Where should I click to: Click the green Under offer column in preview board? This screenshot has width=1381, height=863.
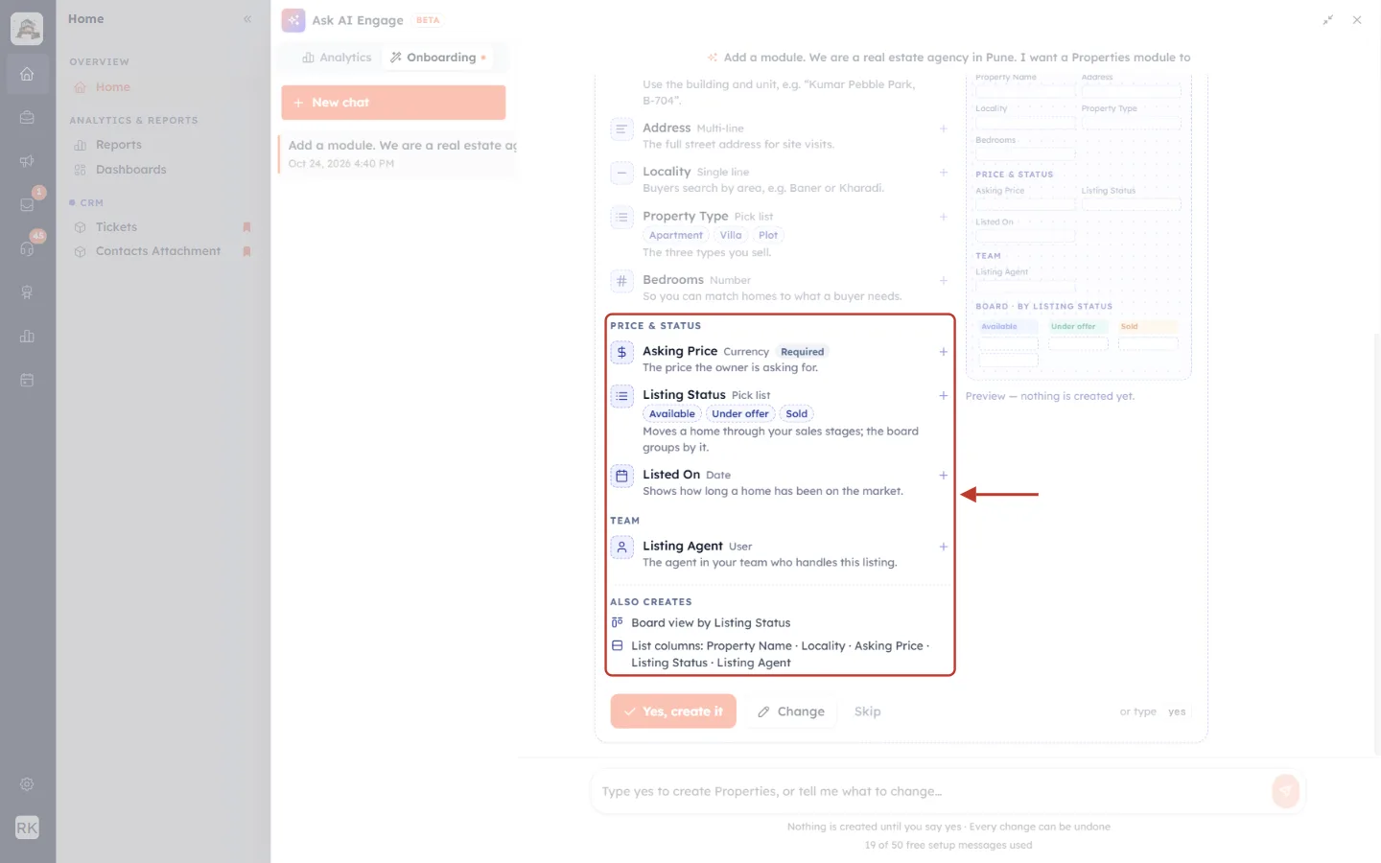(x=1078, y=327)
